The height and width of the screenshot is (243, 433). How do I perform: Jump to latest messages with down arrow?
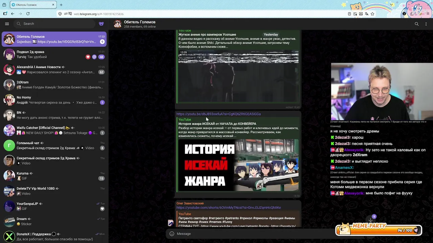pyautogui.click(x=370, y=220)
